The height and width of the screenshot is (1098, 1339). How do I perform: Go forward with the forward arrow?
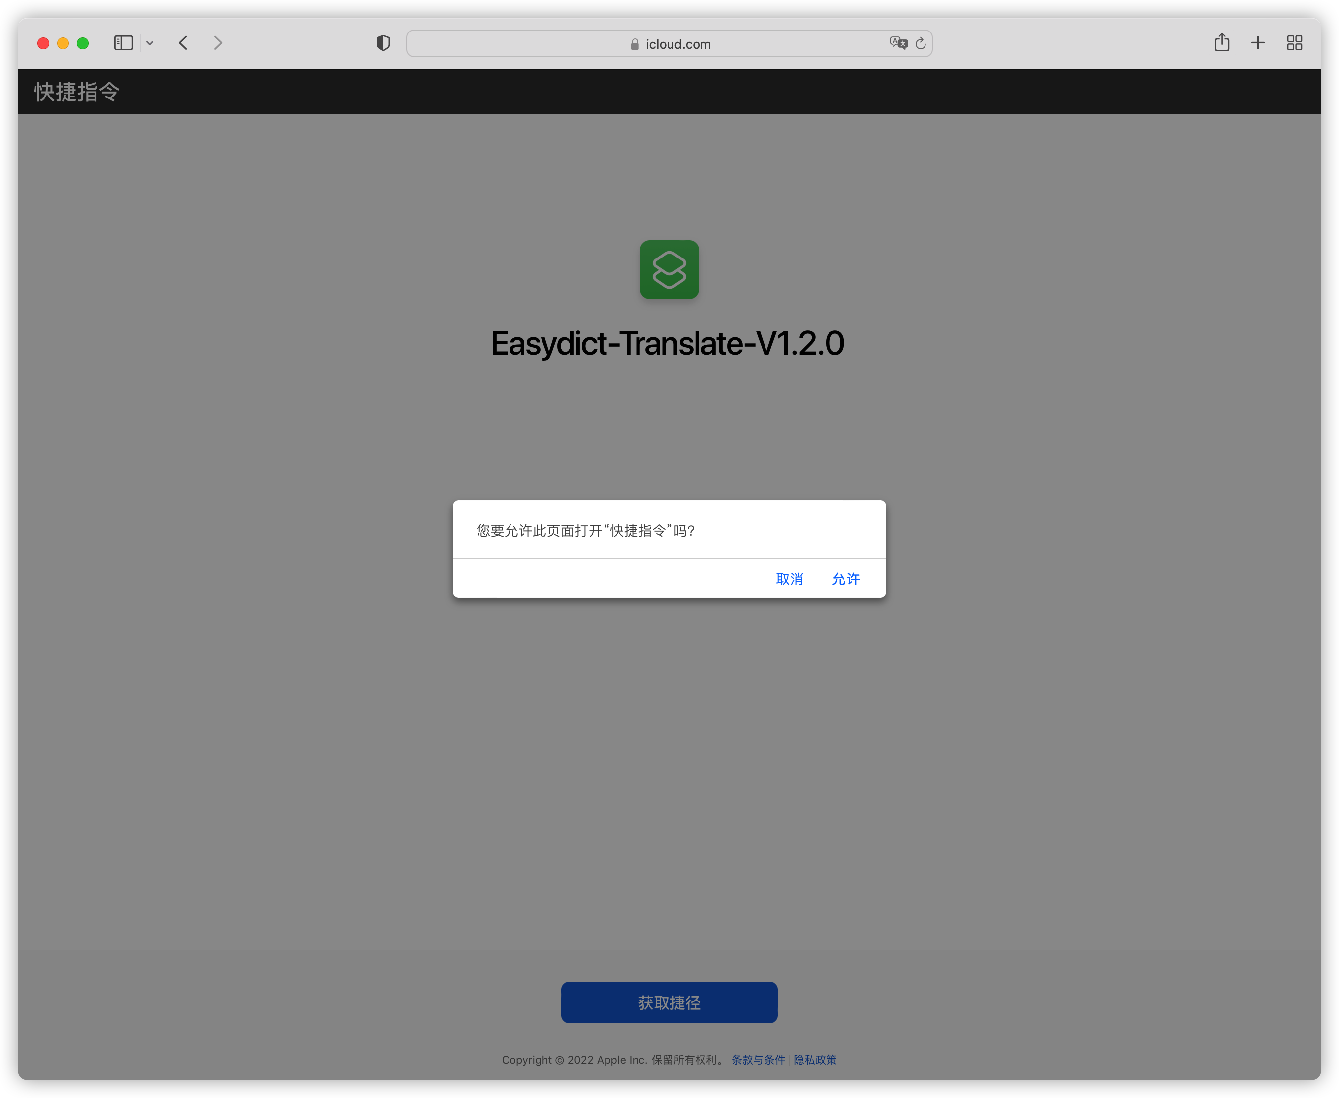coord(218,43)
